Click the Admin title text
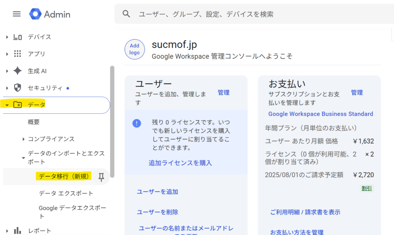Screen dimensions: 394x235 [x=57, y=14]
